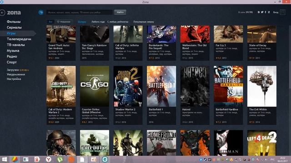291x163 pixels.
Task: Open the Tom Clancy's Rainbow Six: Siege card
Action: click(x=95, y=43)
